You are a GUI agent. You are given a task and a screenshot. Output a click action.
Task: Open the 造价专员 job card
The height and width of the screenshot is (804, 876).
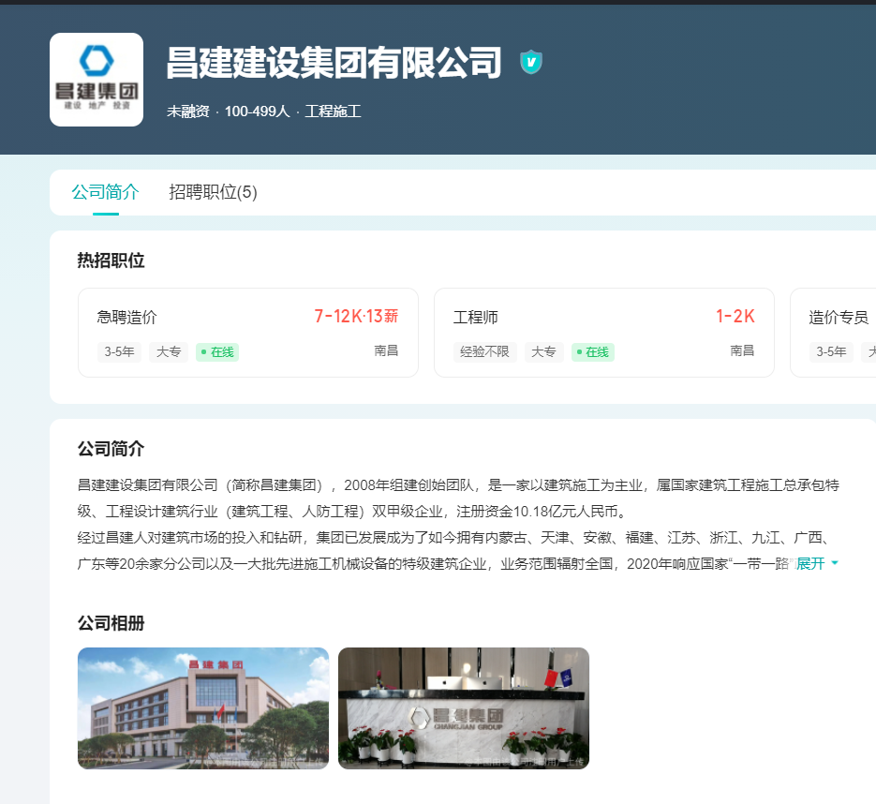[833, 333]
